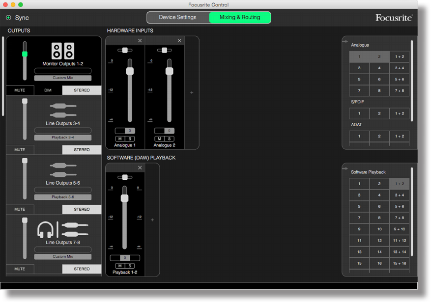The width and height of the screenshot is (431, 303).
Task: Remove the Playback 1-2 channel with X
Action: coord(140,167)
